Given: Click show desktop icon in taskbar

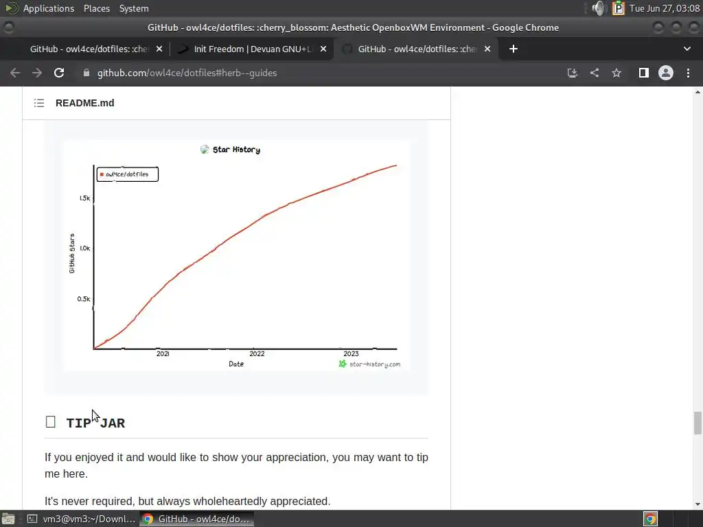Looking at the screenshot, I should 8,519.
